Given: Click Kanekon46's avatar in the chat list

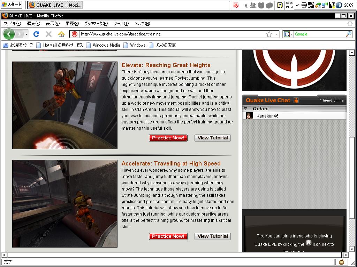Looking at the screenshot, I should (x=250, y=116).
